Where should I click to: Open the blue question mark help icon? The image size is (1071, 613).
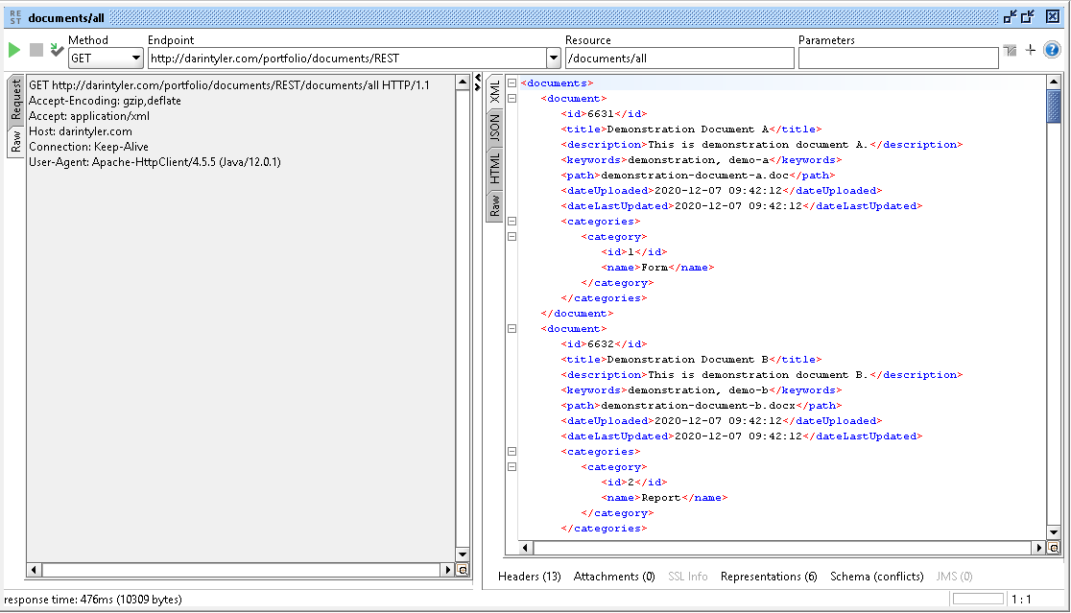(1053, 50)
